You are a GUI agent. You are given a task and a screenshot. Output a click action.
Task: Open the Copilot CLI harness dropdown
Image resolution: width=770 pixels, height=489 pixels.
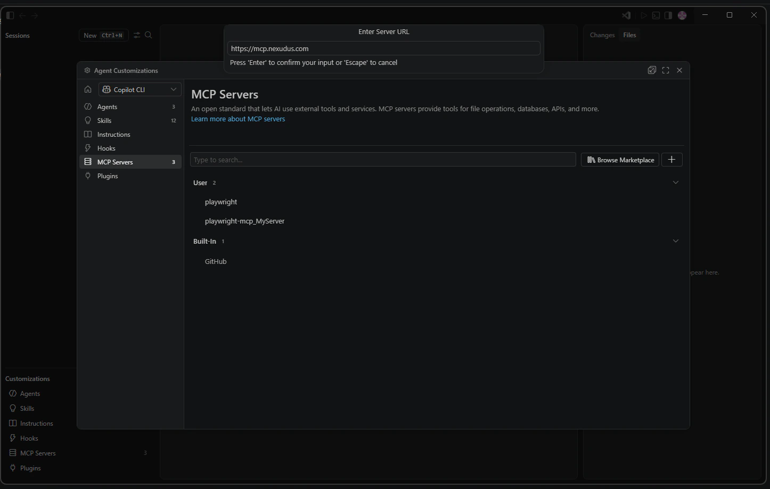pos(140,89)
